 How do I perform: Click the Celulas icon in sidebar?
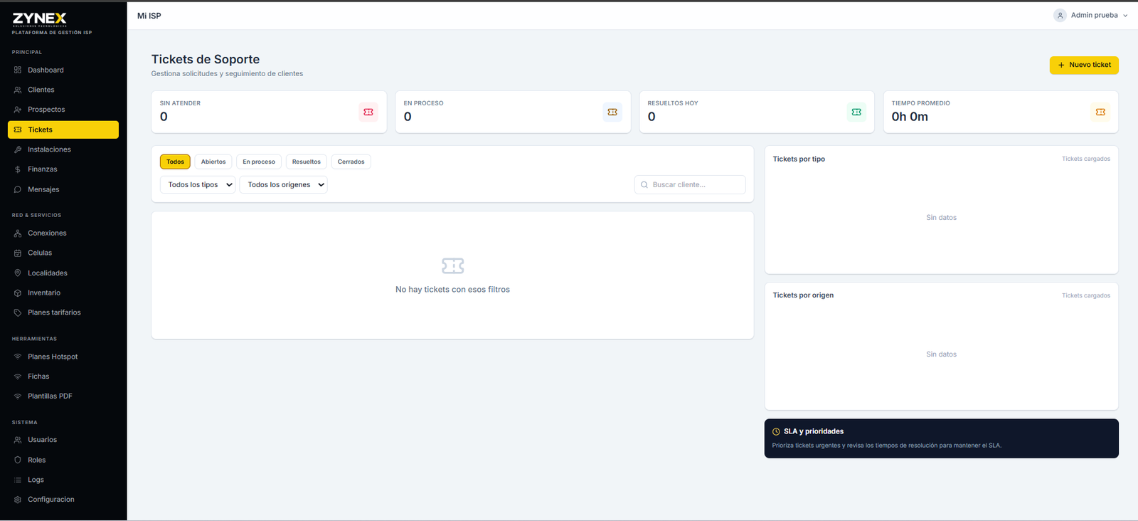[18, 253]
